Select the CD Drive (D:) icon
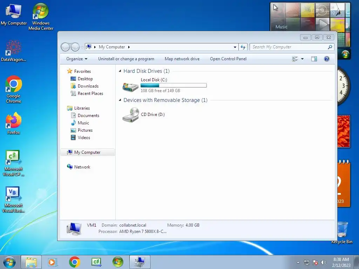Viewport: 359px width, 269px height. tap(131, 115)
